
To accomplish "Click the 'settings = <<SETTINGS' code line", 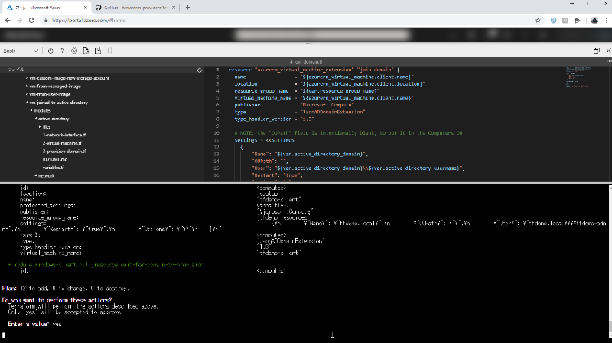I will pyautogui.click(x=264, y=140).
